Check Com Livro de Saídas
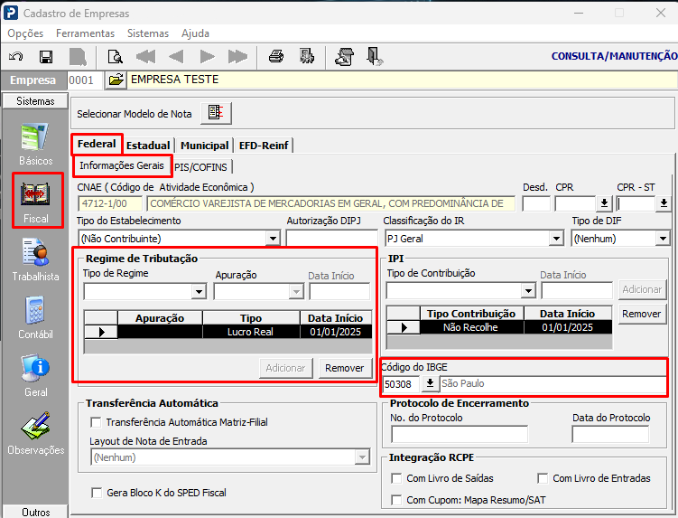Image resolution: width=678 pixels, height=518 pixels. coord(396,478)
